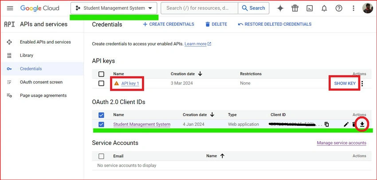Click the API key 1 warning triangle
The height and width of the screenshot is (180, 377).
click(x=117, y=84)
